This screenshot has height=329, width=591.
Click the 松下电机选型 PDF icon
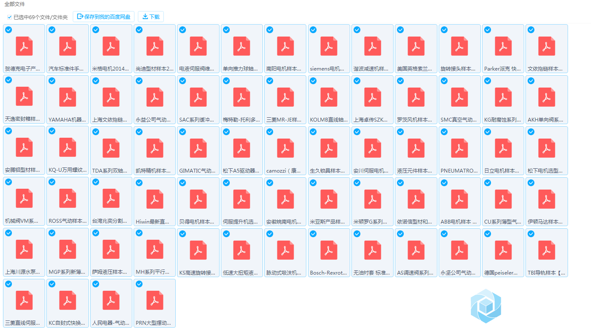(x=547, y=148)
